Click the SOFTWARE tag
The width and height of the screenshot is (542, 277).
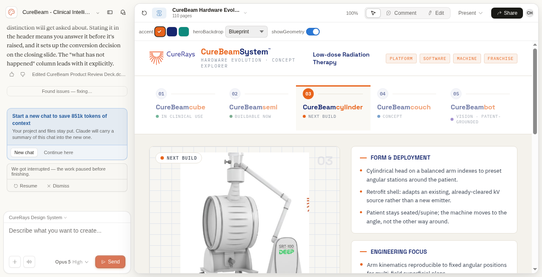(x=435, y=59)
